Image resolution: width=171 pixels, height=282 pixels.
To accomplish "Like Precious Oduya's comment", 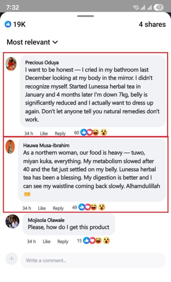I will click(x=44, y=134).
